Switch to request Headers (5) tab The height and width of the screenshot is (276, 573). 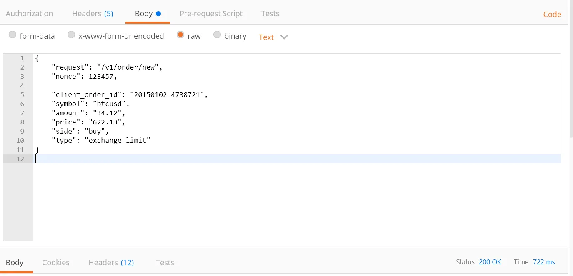click(x=93, y=14)
